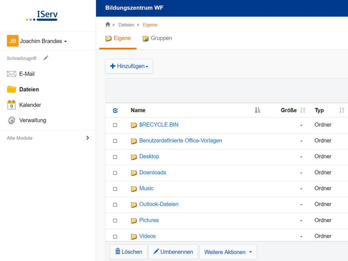Viewport: 348px width, 261px height.
Task: Check the Benutzerdefinierte Office-Vorlagen checkbox
Action: (115, 141)
